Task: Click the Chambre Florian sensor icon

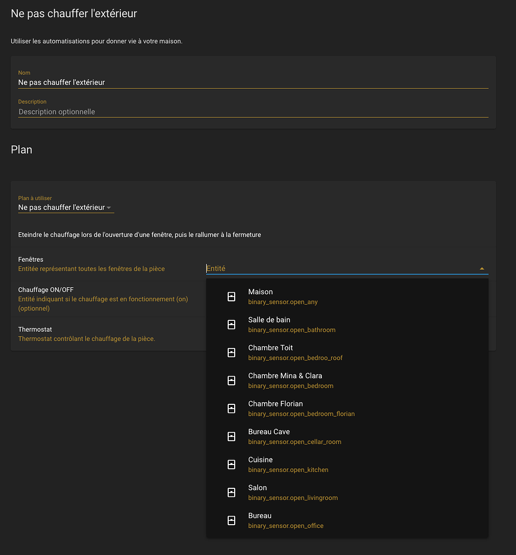Action: [x=231, y=408]
